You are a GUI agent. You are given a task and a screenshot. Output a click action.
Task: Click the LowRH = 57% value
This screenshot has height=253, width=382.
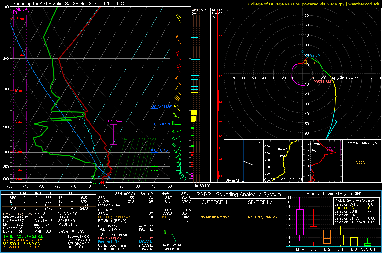coord(13,221)
